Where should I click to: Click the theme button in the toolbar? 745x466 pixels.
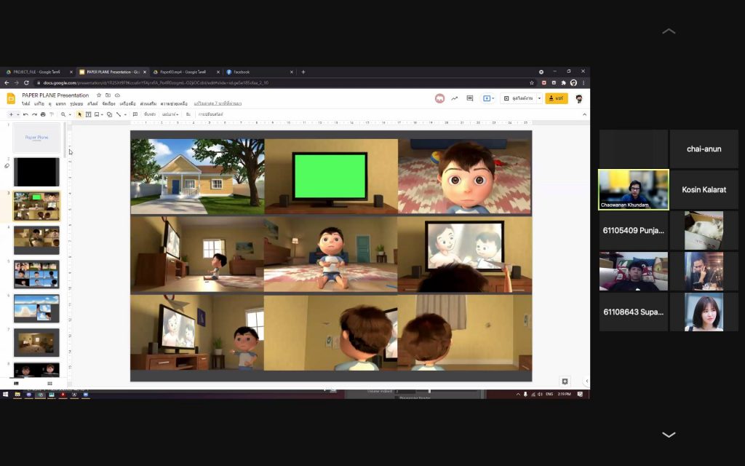188,114
